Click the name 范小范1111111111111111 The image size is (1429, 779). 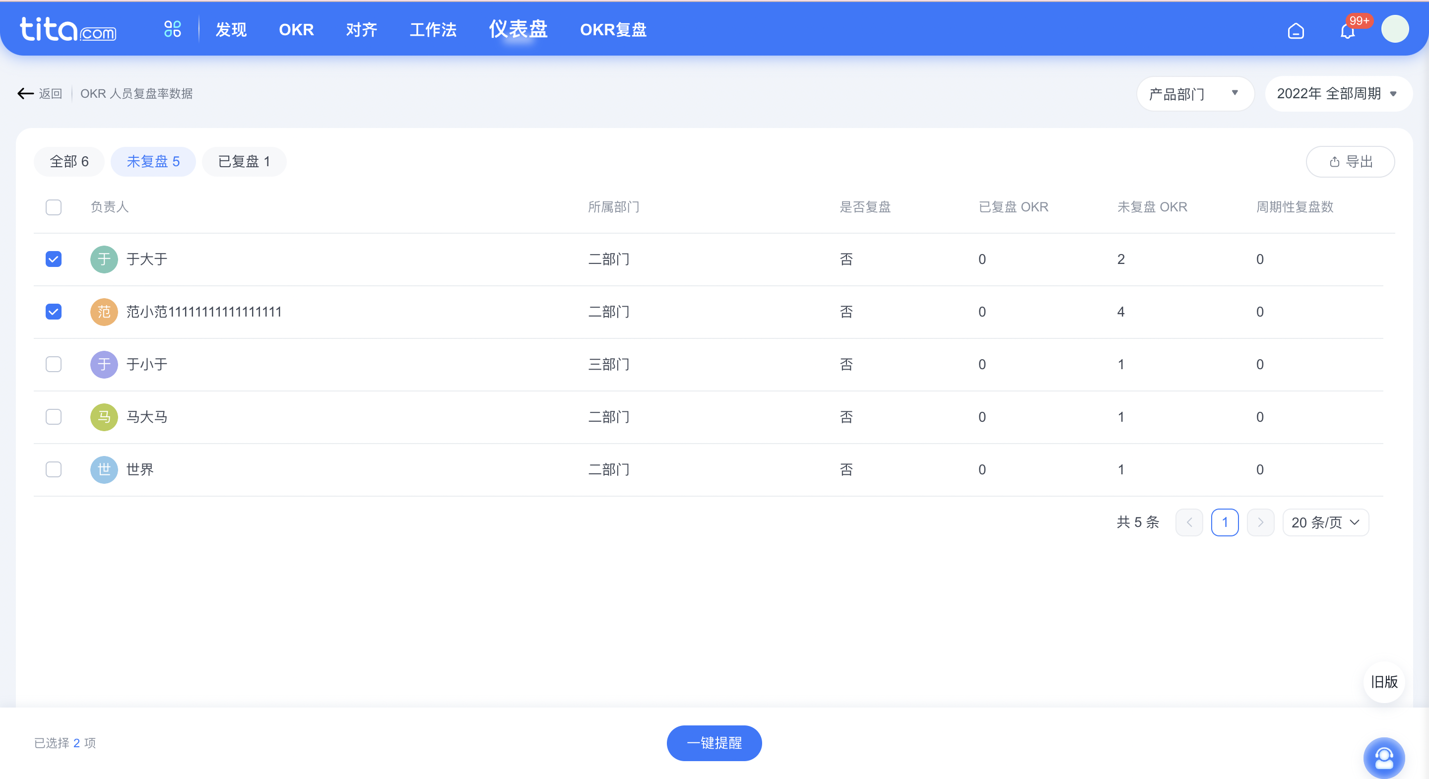pos(203,312)
